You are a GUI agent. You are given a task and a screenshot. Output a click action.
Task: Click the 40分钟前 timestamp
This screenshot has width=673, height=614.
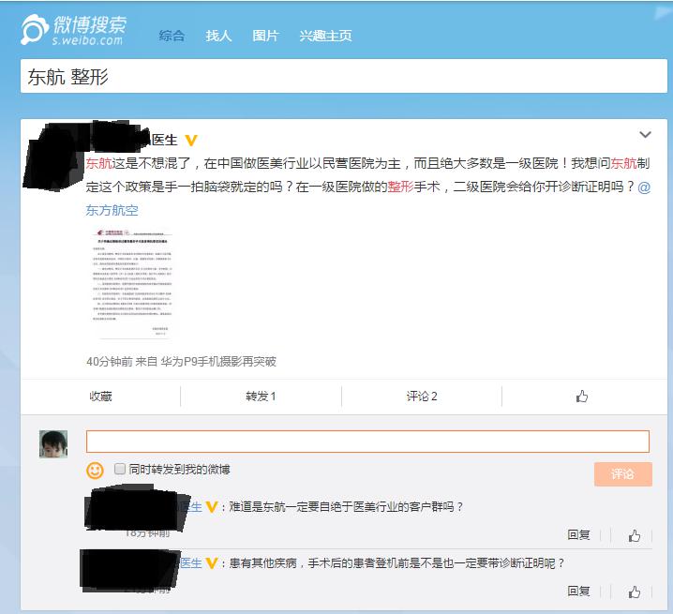coord(110,362)
